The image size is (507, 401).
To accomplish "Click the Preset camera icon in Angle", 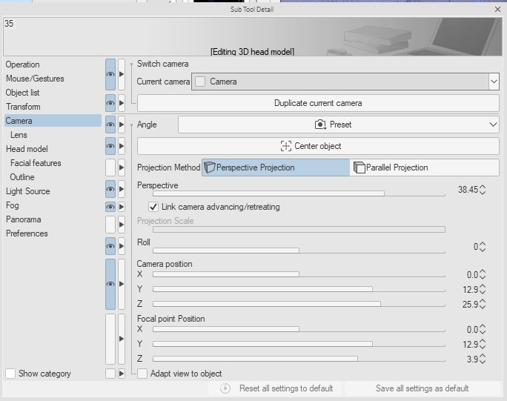I will [320, 125].
